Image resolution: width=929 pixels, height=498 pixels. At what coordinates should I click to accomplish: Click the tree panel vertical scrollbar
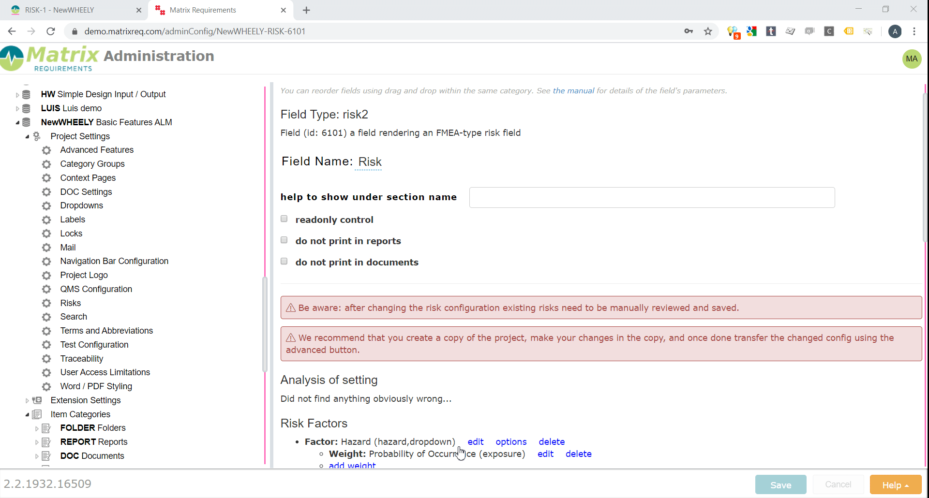(x=265, y=324)
